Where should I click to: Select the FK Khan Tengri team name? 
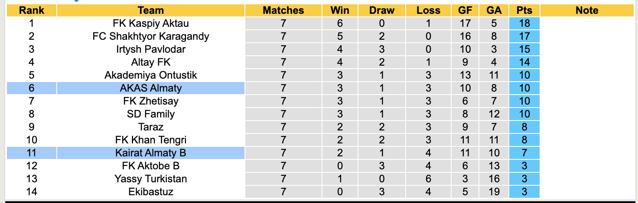(150, 140)
